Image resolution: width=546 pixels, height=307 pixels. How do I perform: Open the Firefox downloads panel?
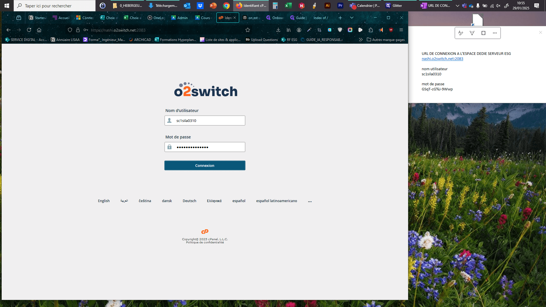[278, 30]
